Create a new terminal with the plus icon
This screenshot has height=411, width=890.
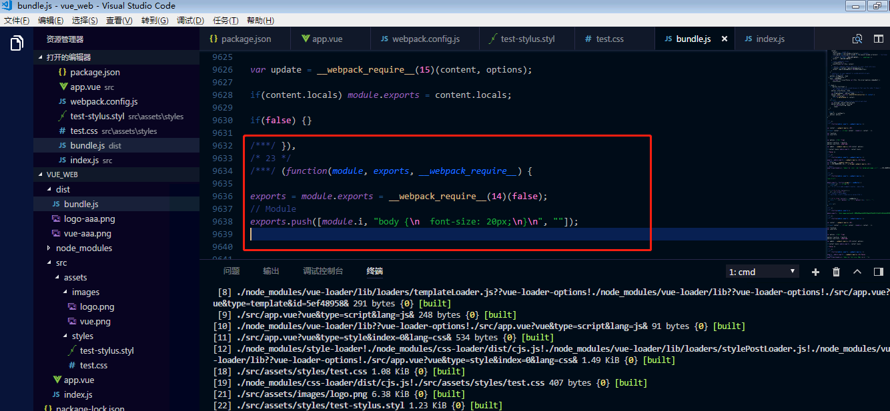point(814,270)
